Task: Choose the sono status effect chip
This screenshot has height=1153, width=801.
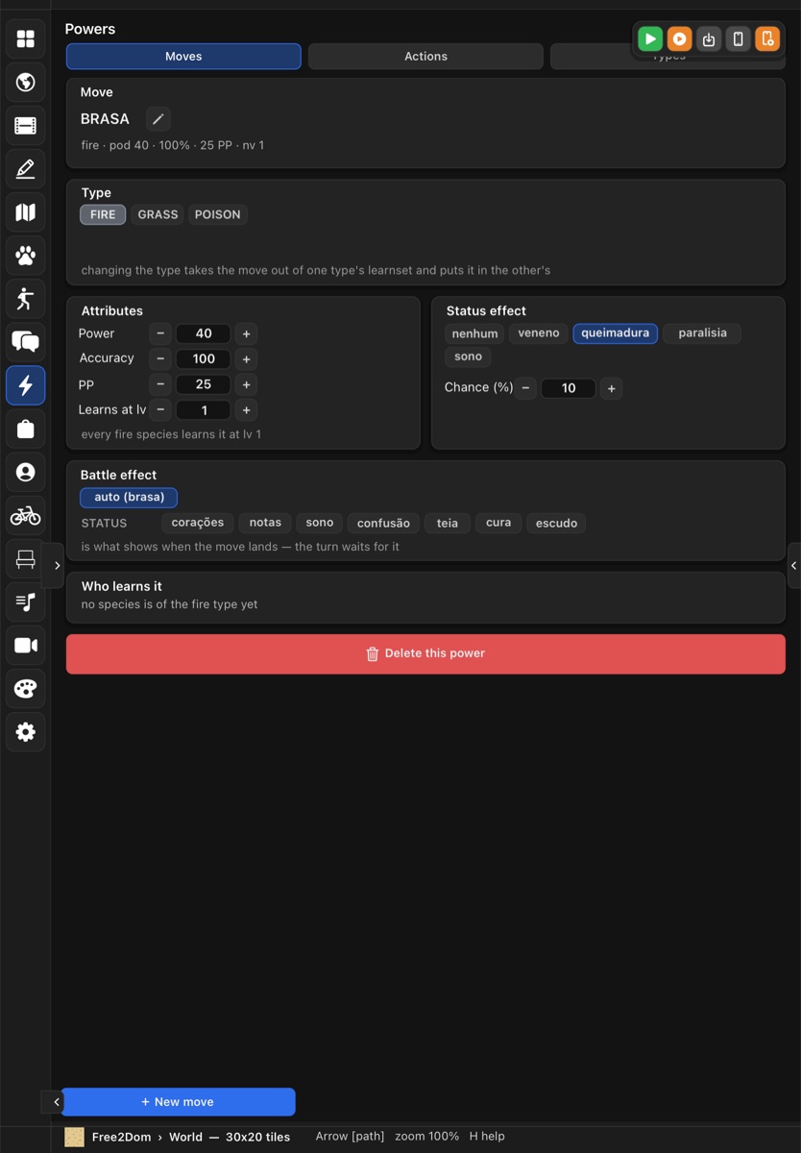Action: [468, 356]
